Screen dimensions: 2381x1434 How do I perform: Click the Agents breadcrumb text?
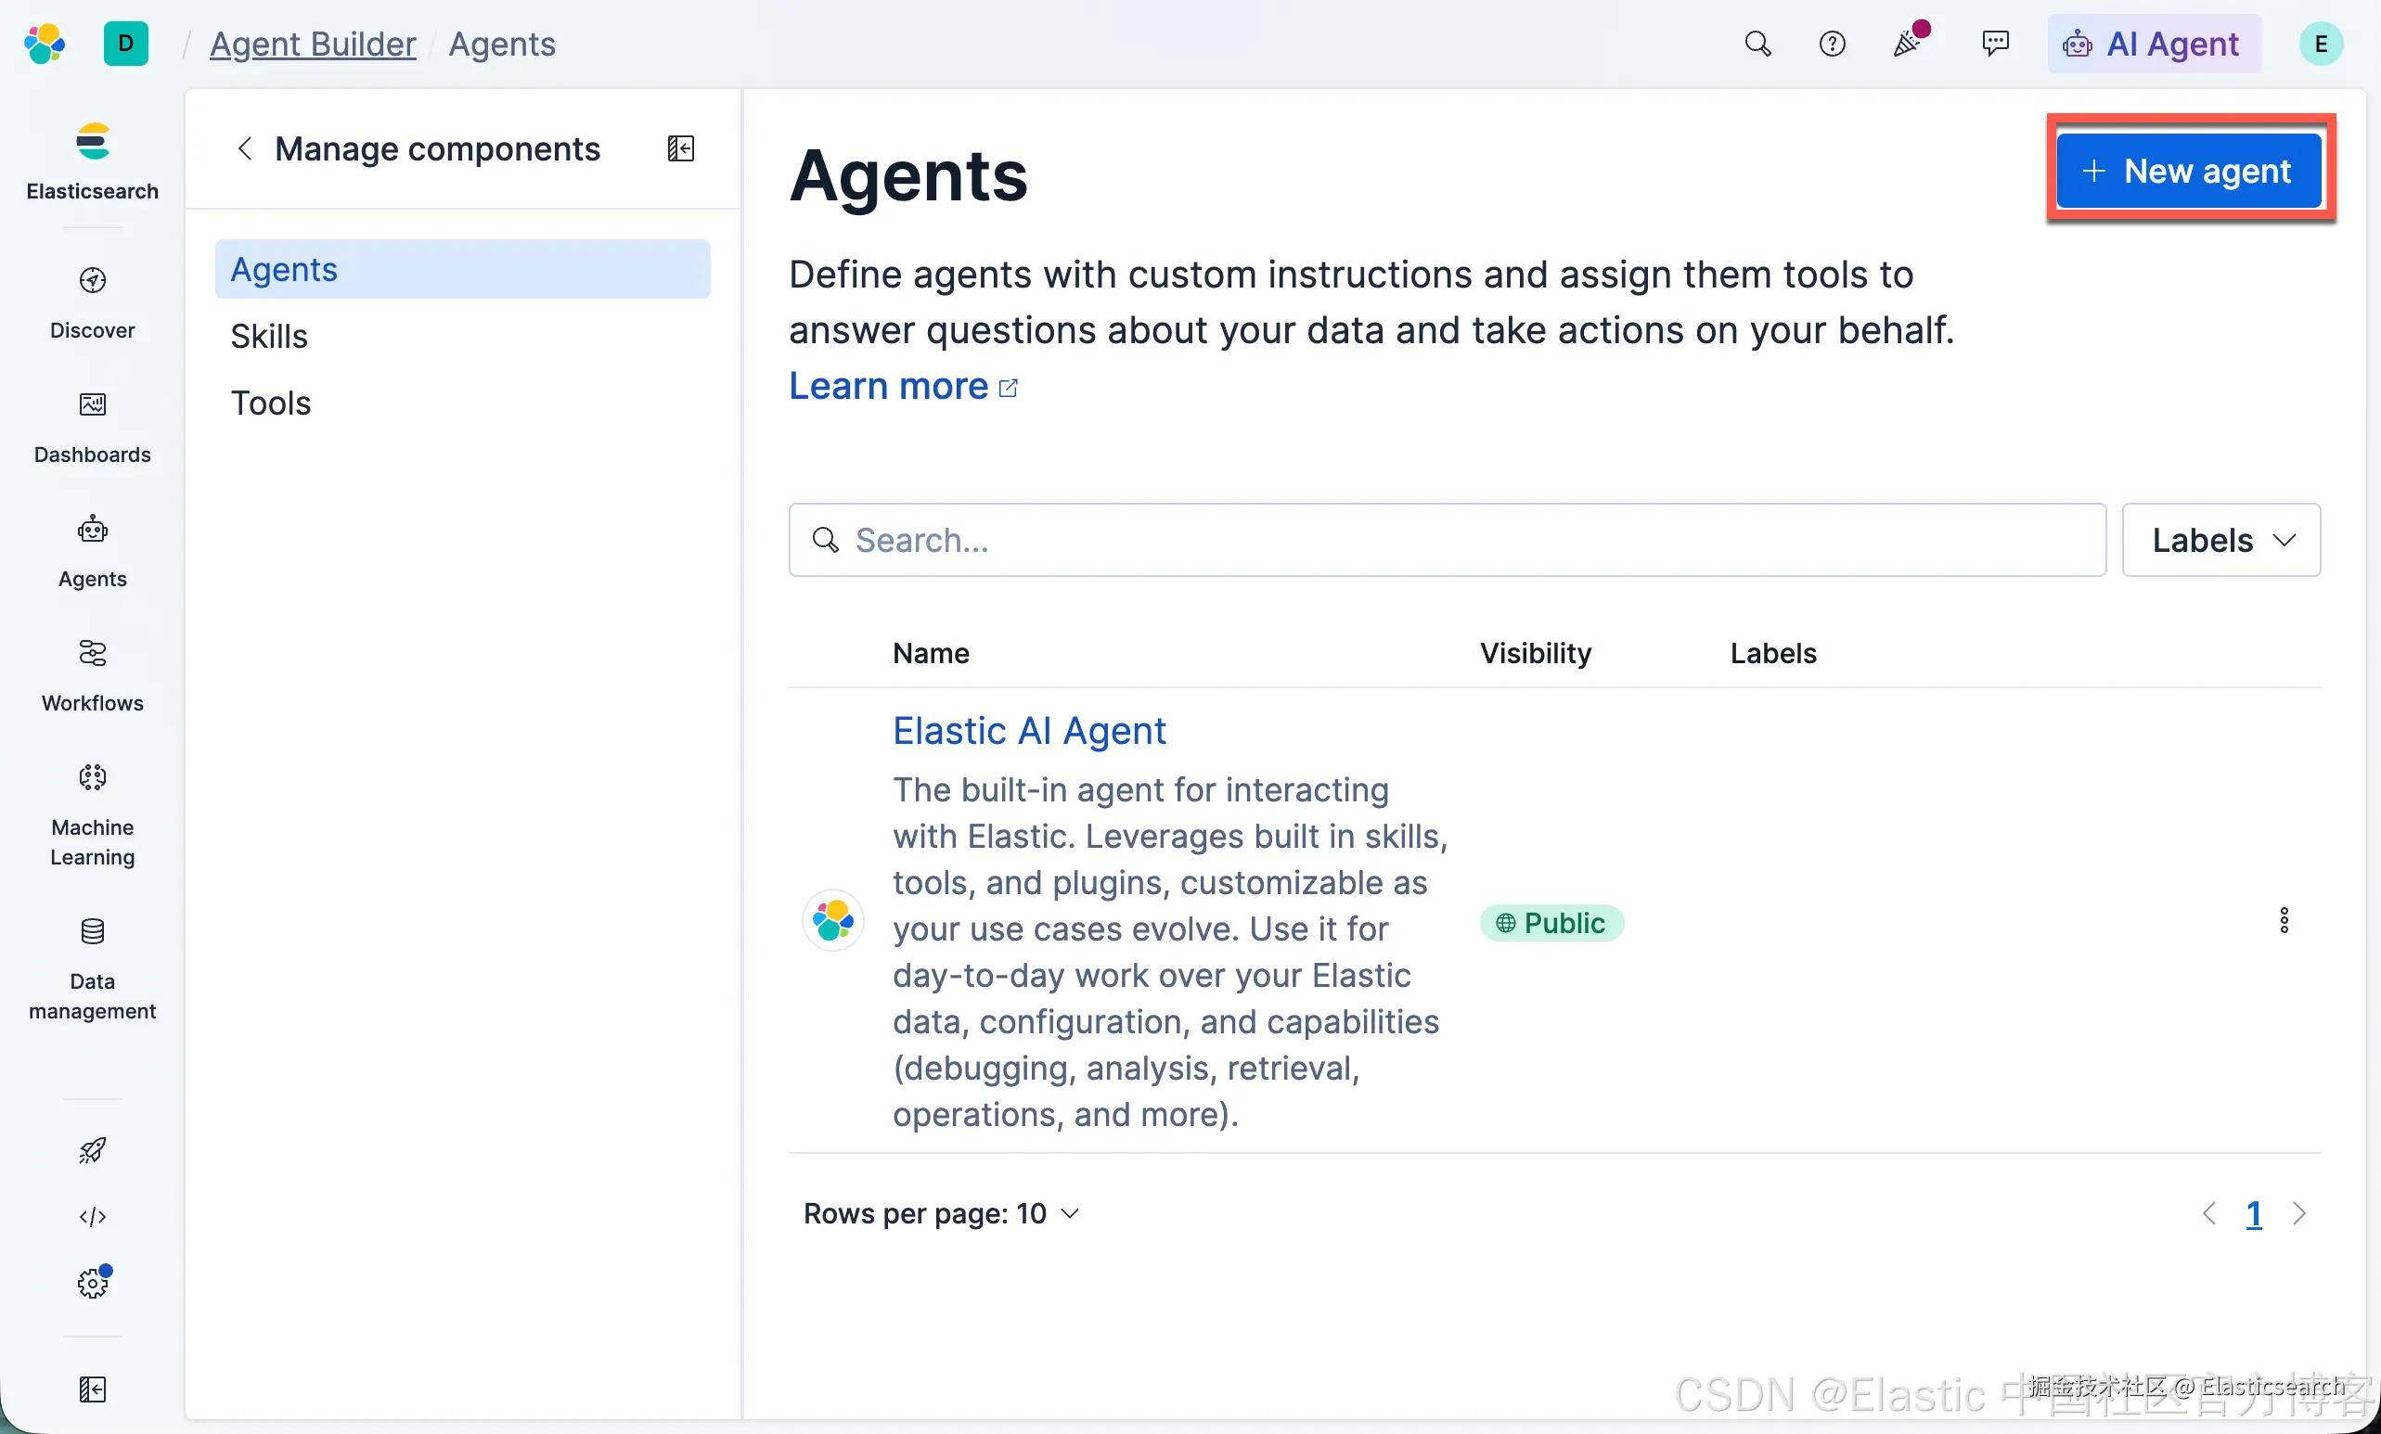(501, 44)
